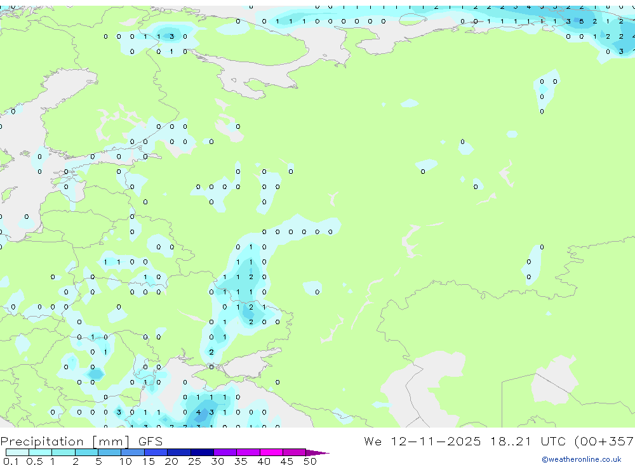Click the Precipitation [mm] GFS title

pyautogui.click(x=81, y=441)
